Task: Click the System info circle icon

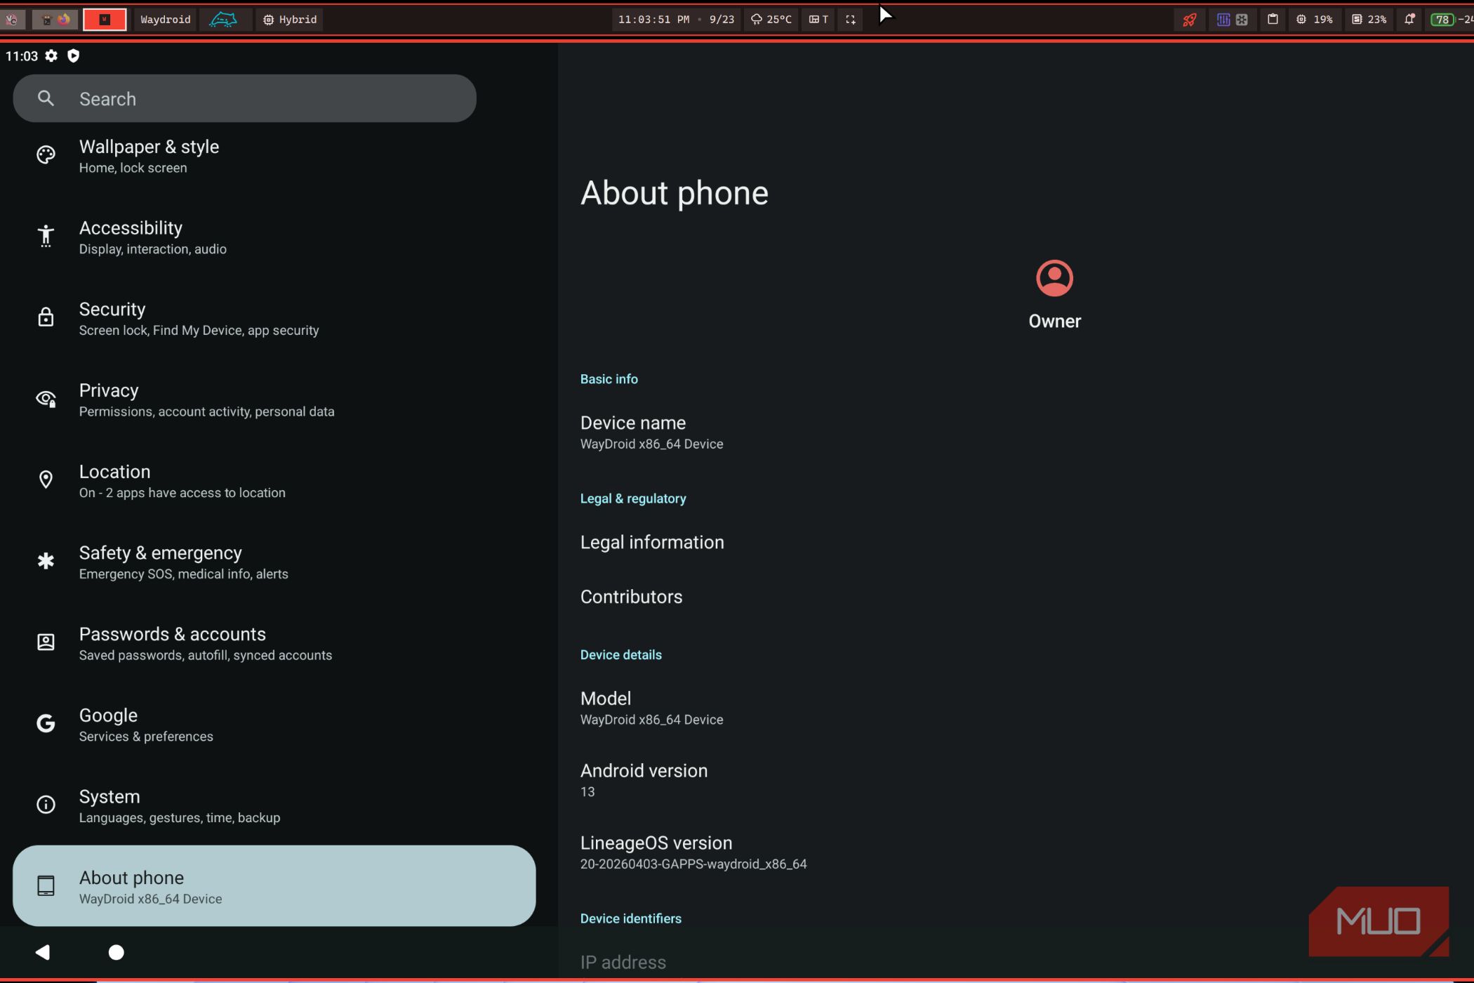Action: [x=46, y=805]
